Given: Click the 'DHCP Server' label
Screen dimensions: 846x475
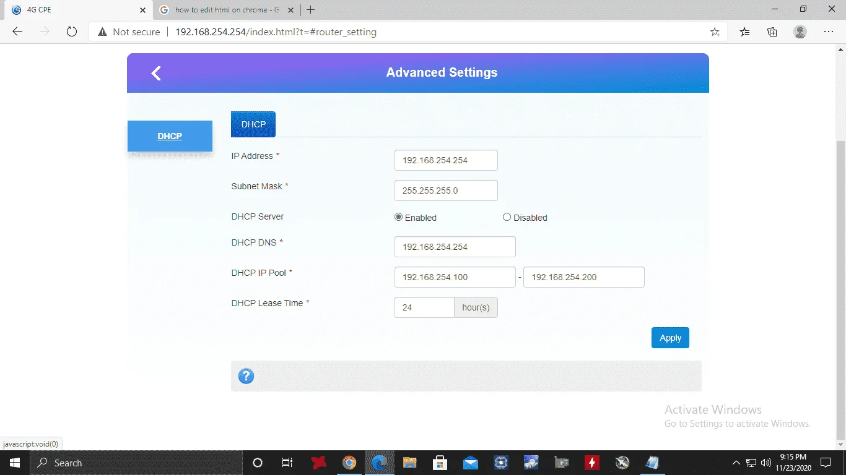Looking at the screenshot, I should coord(258,216).
